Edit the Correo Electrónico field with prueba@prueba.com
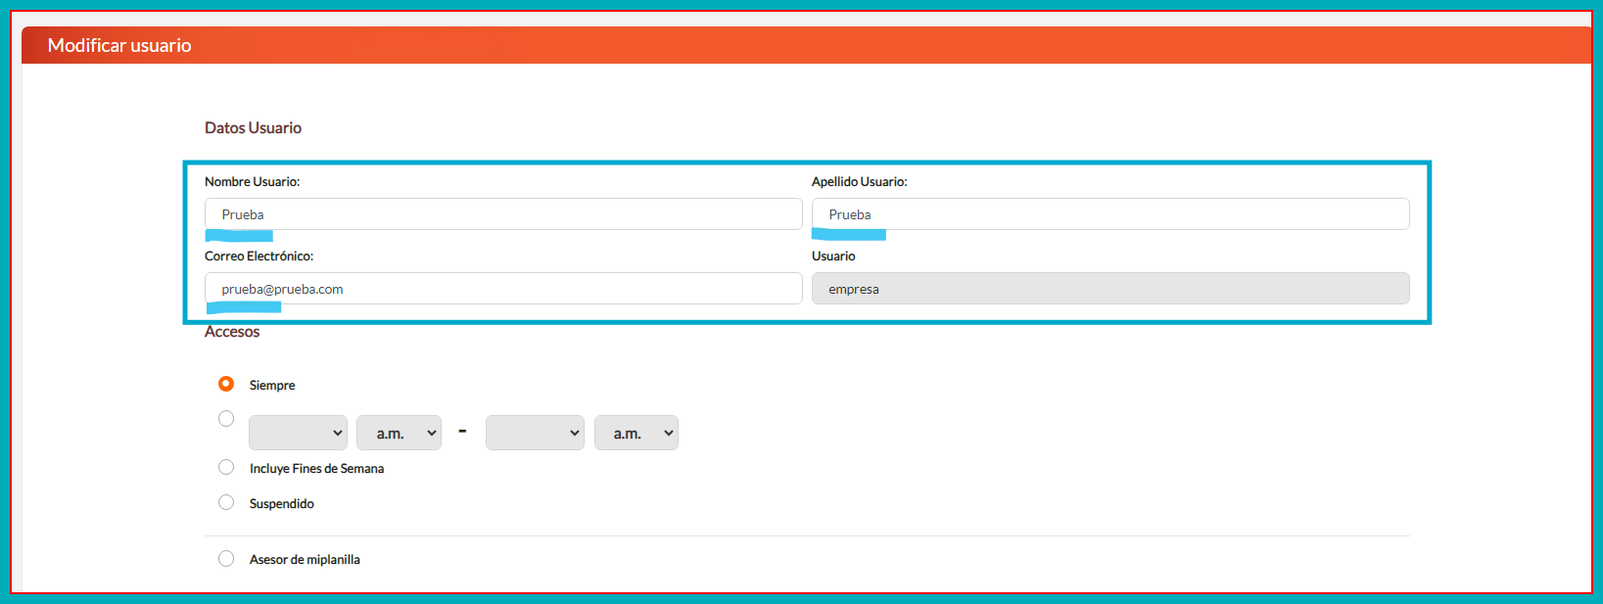 coord(503,289)
